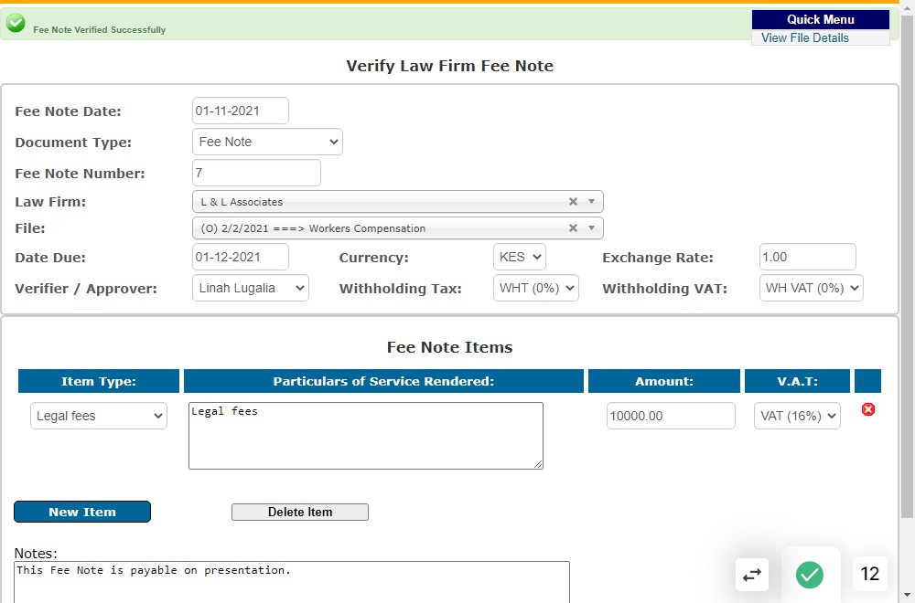Click the Amount field showing 10000.00

[671, 416]
